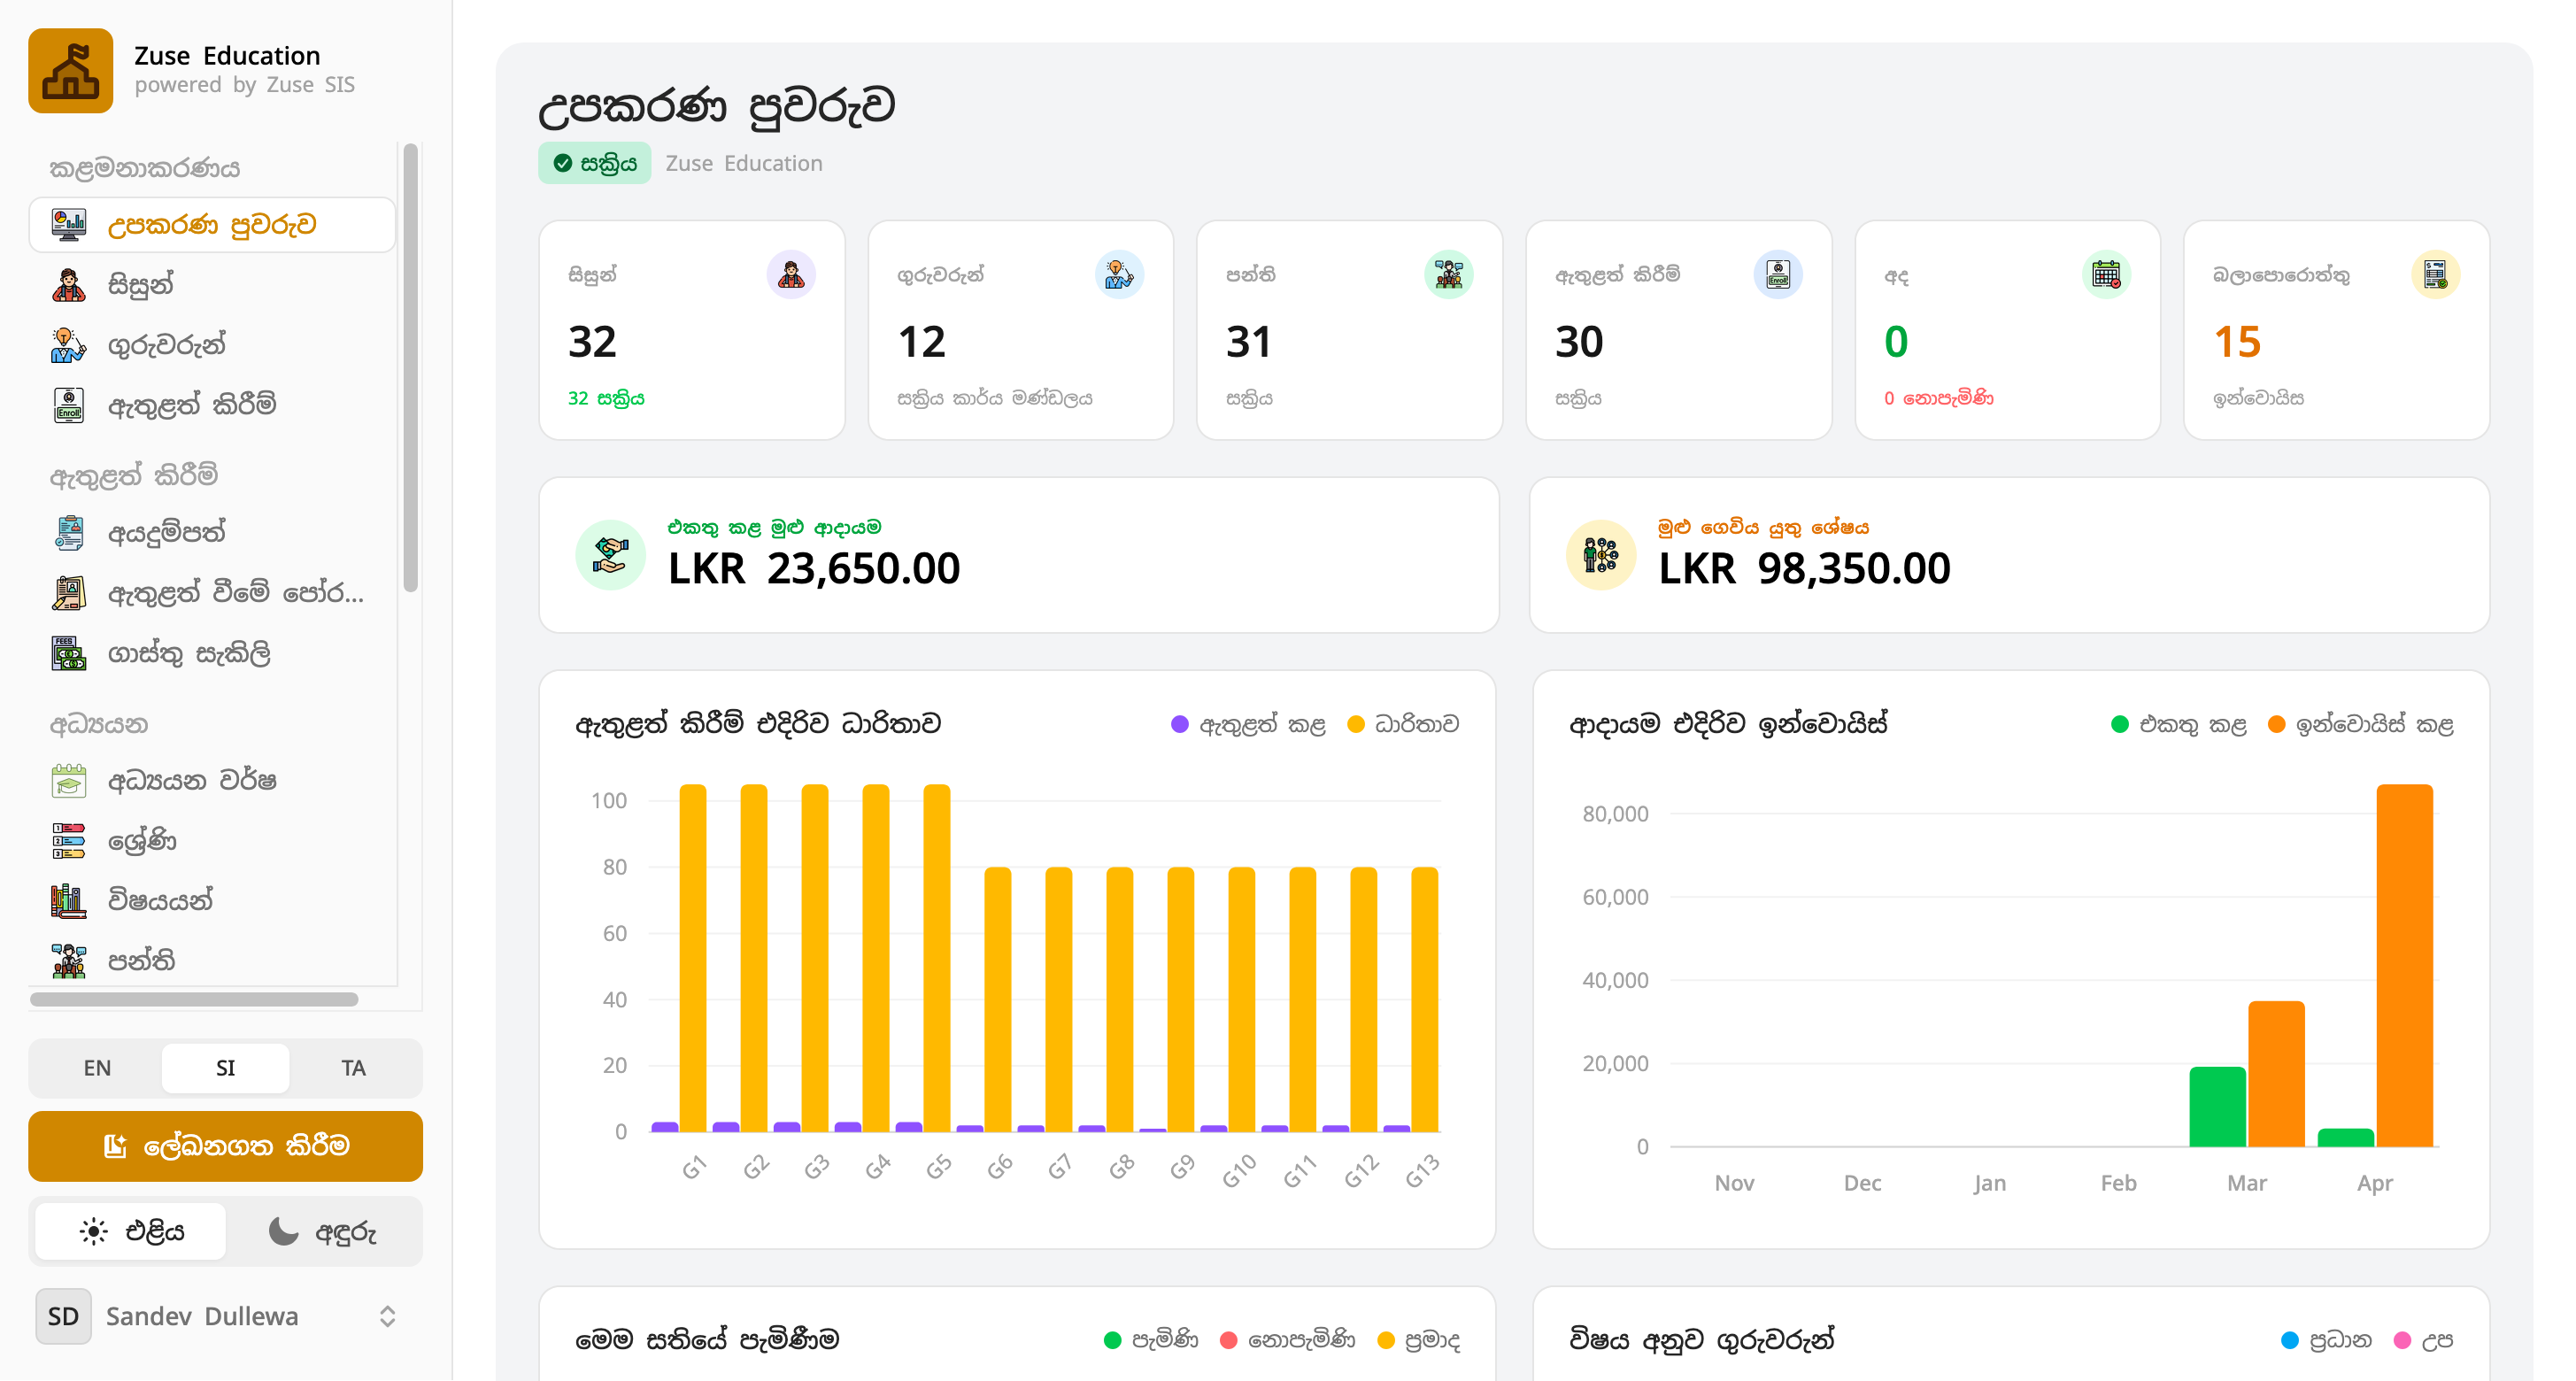Image resolution: width=2576 pixels, height=1381 pixels.
Task: Go to the සිසුන් menu item
Action: click(212, 285)
